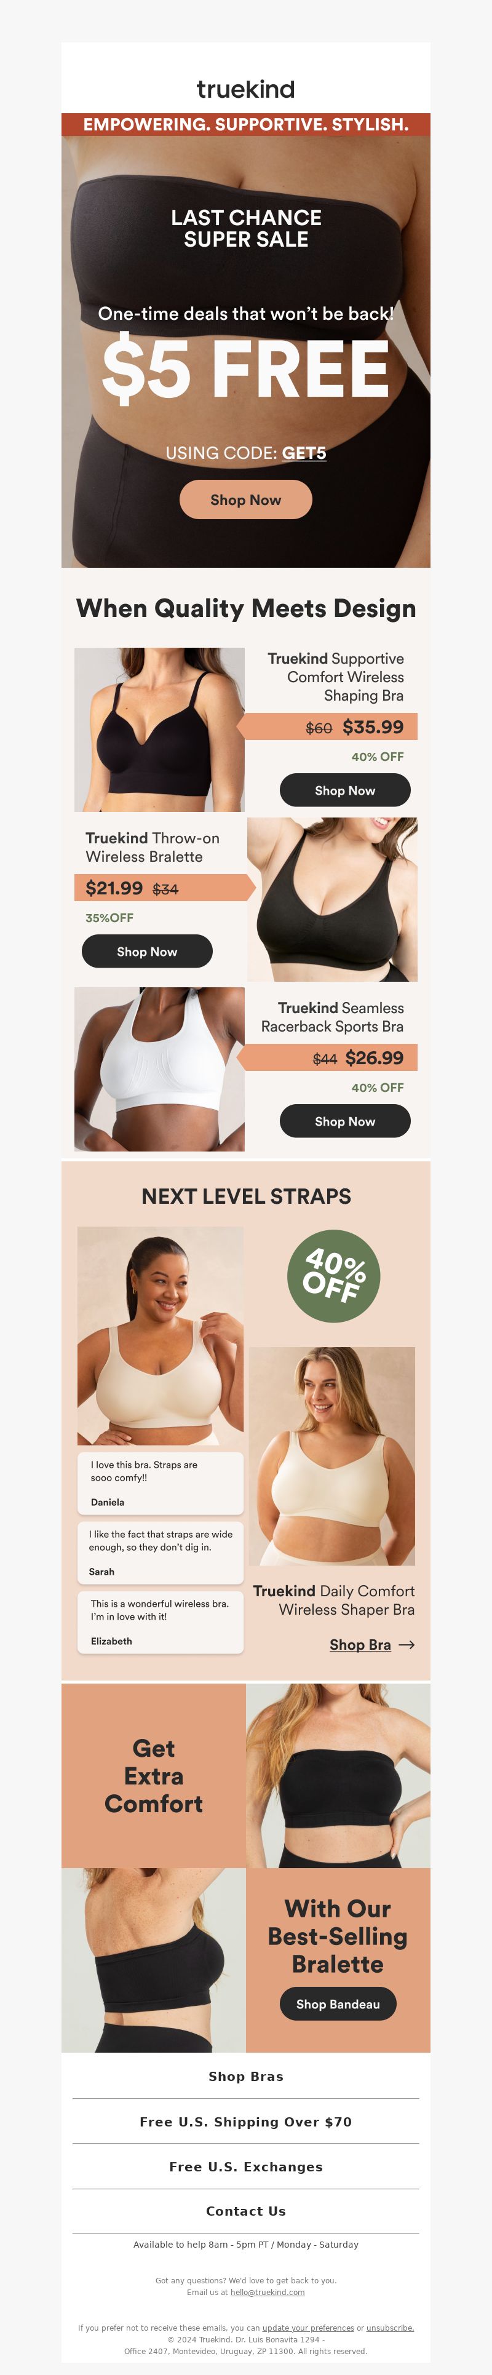Shop Now for the Throw-on Wireless Bralette
492x2375 pixels.
pos(148,952)
